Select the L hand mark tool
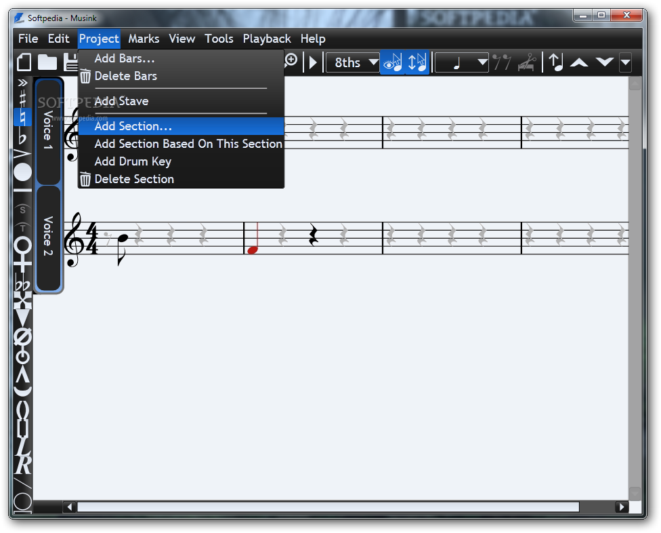 (22, 446)
